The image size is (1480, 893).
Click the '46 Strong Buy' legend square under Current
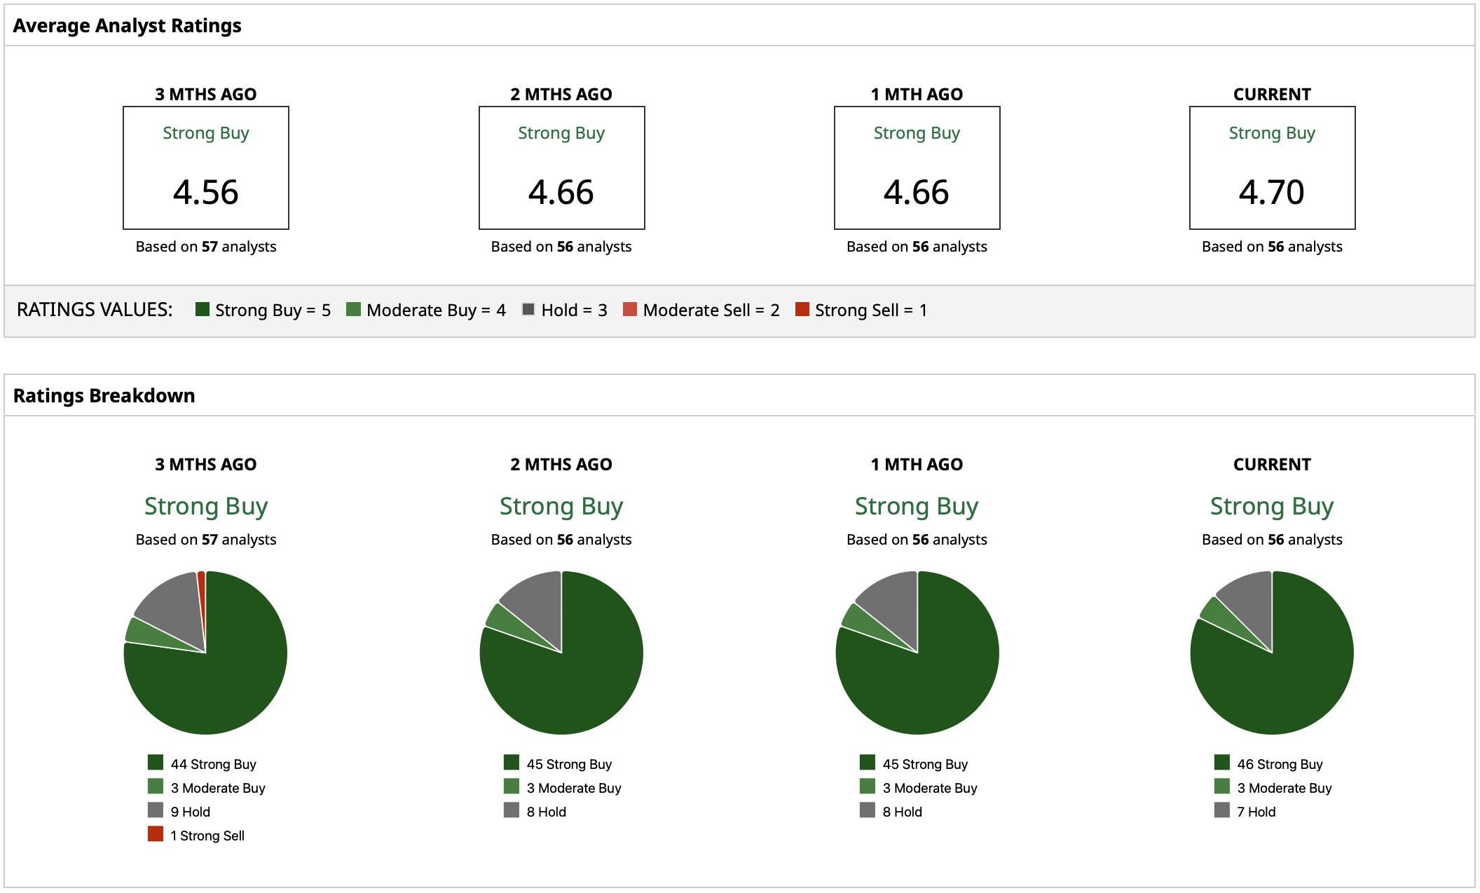pos(1222,763)
